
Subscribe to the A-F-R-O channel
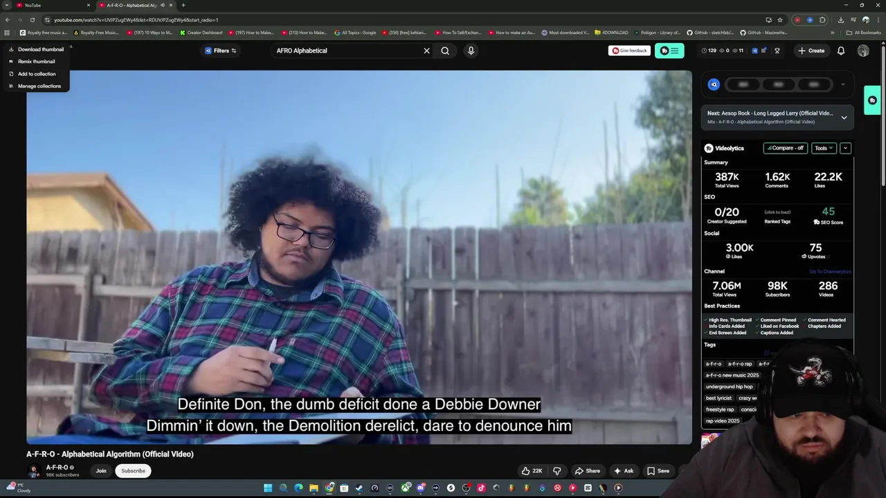[133, 471]
